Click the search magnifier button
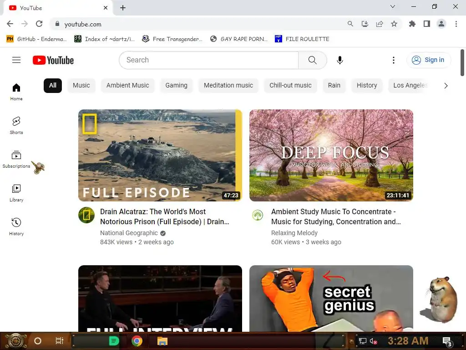Image resolution: width=466 pixels, height=350 pixels. [x=312, y=60]
